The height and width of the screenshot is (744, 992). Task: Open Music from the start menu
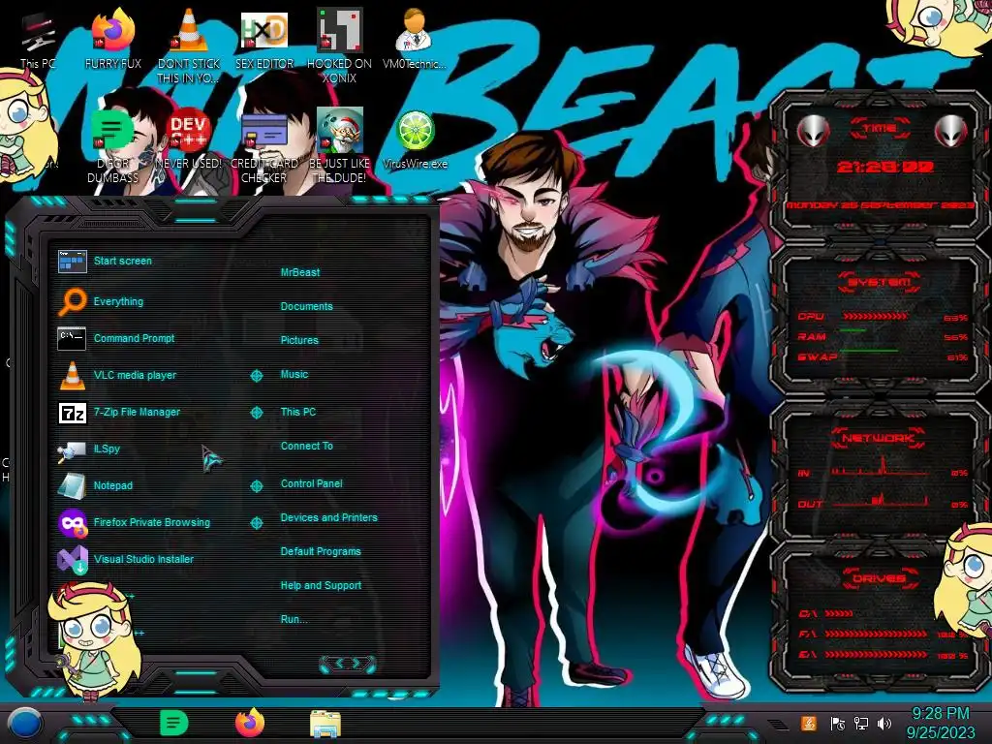(x=294, y=374)
